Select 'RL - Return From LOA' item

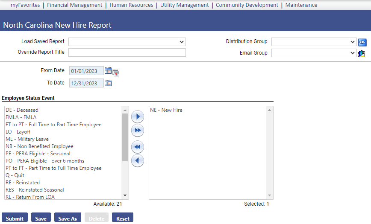pos(63,197)
